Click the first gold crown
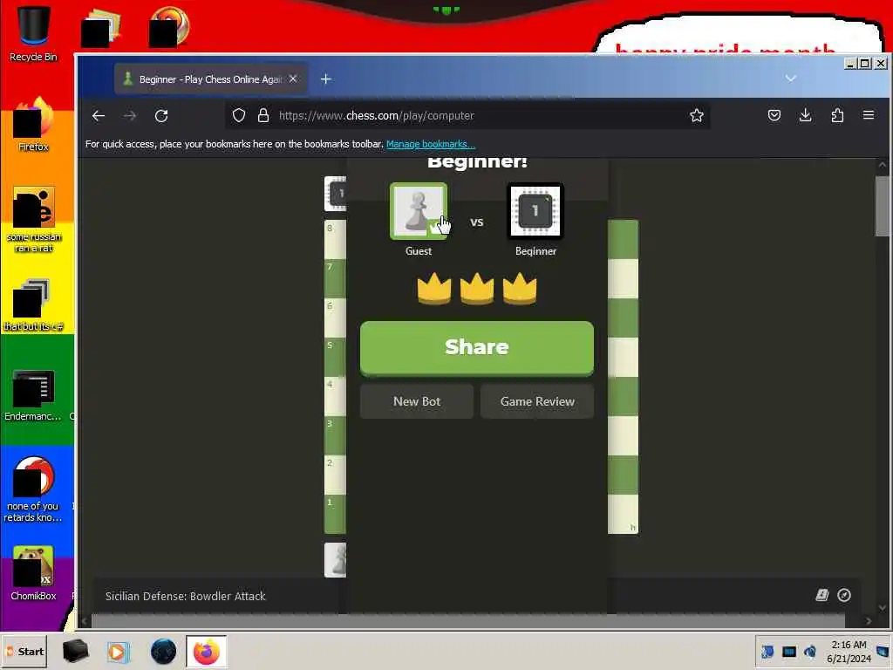893x670 pixels. coord(434,288)
